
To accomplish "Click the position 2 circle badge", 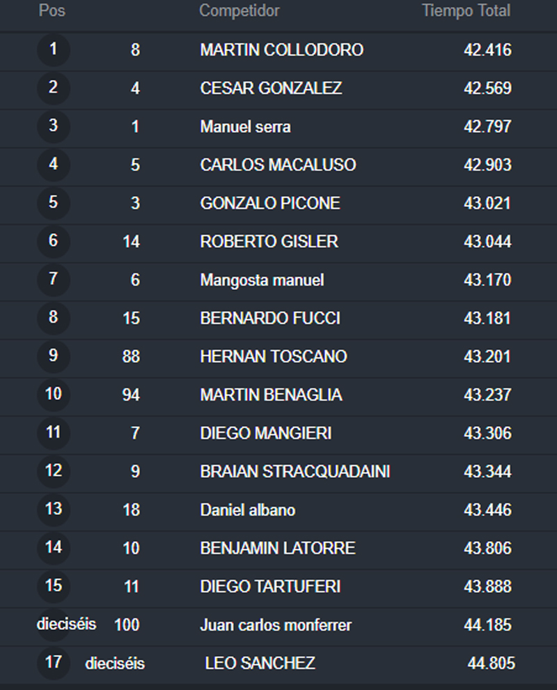I will [53, 88].
